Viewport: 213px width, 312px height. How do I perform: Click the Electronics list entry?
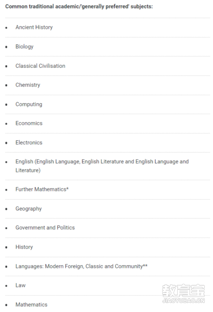click(29, 143)
